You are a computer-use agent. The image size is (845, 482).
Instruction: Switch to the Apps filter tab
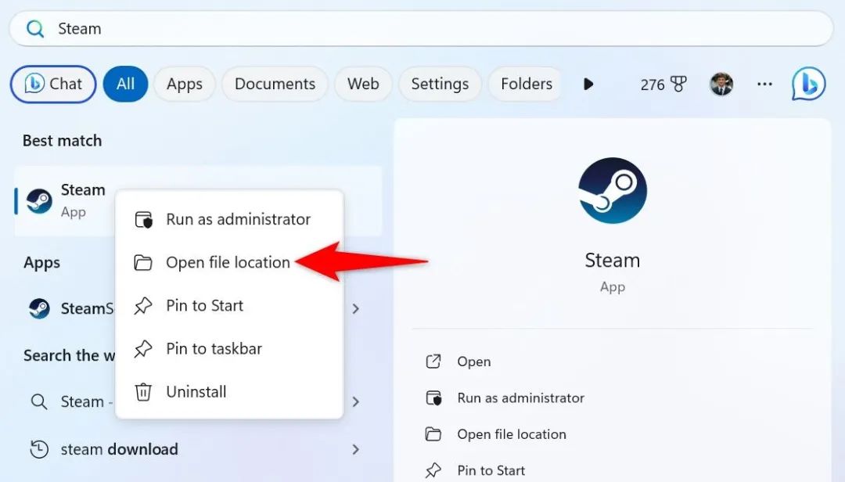point(185,84)
